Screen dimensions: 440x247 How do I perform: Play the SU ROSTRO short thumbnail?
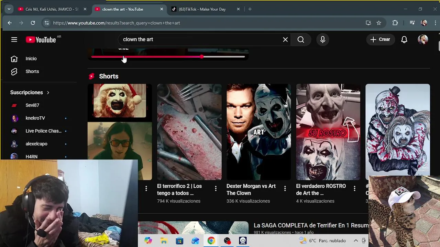(328, 132)
